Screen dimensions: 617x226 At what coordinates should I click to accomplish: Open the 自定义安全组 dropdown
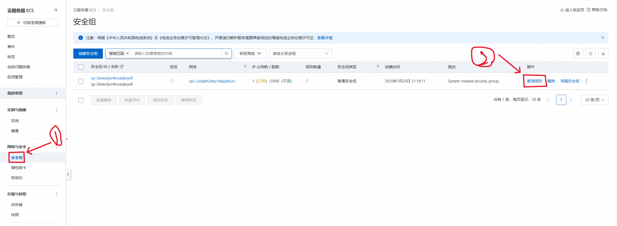pos(300,54)
